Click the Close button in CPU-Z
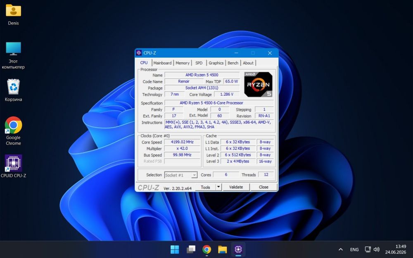This screenshot has height=258, width=413. [263, 187]
